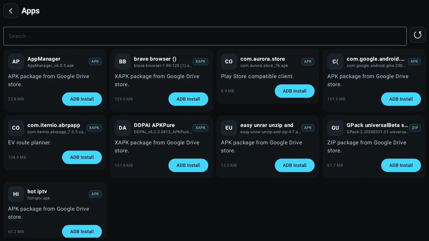429x241 pixels.
Task: Focus the Search input field
Action: (x=205, y=36)
